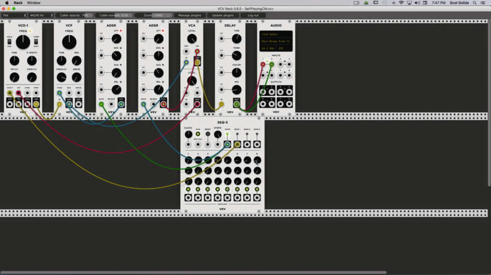Image resolution: width=491 pixels, height=275 pixels.
Task: Click the Wi-Fi status icon
Action: click(401, 3)
